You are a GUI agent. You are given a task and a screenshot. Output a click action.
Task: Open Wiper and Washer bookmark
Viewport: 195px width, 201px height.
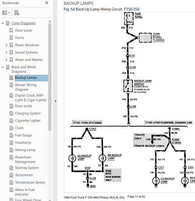coord(29,60)
